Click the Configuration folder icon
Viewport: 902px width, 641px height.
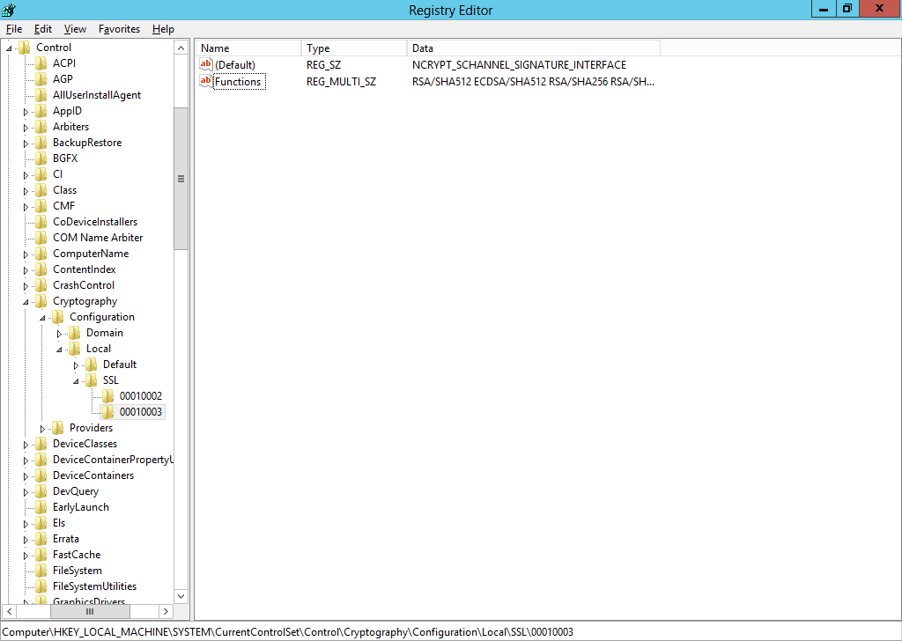tap(57, 317)
